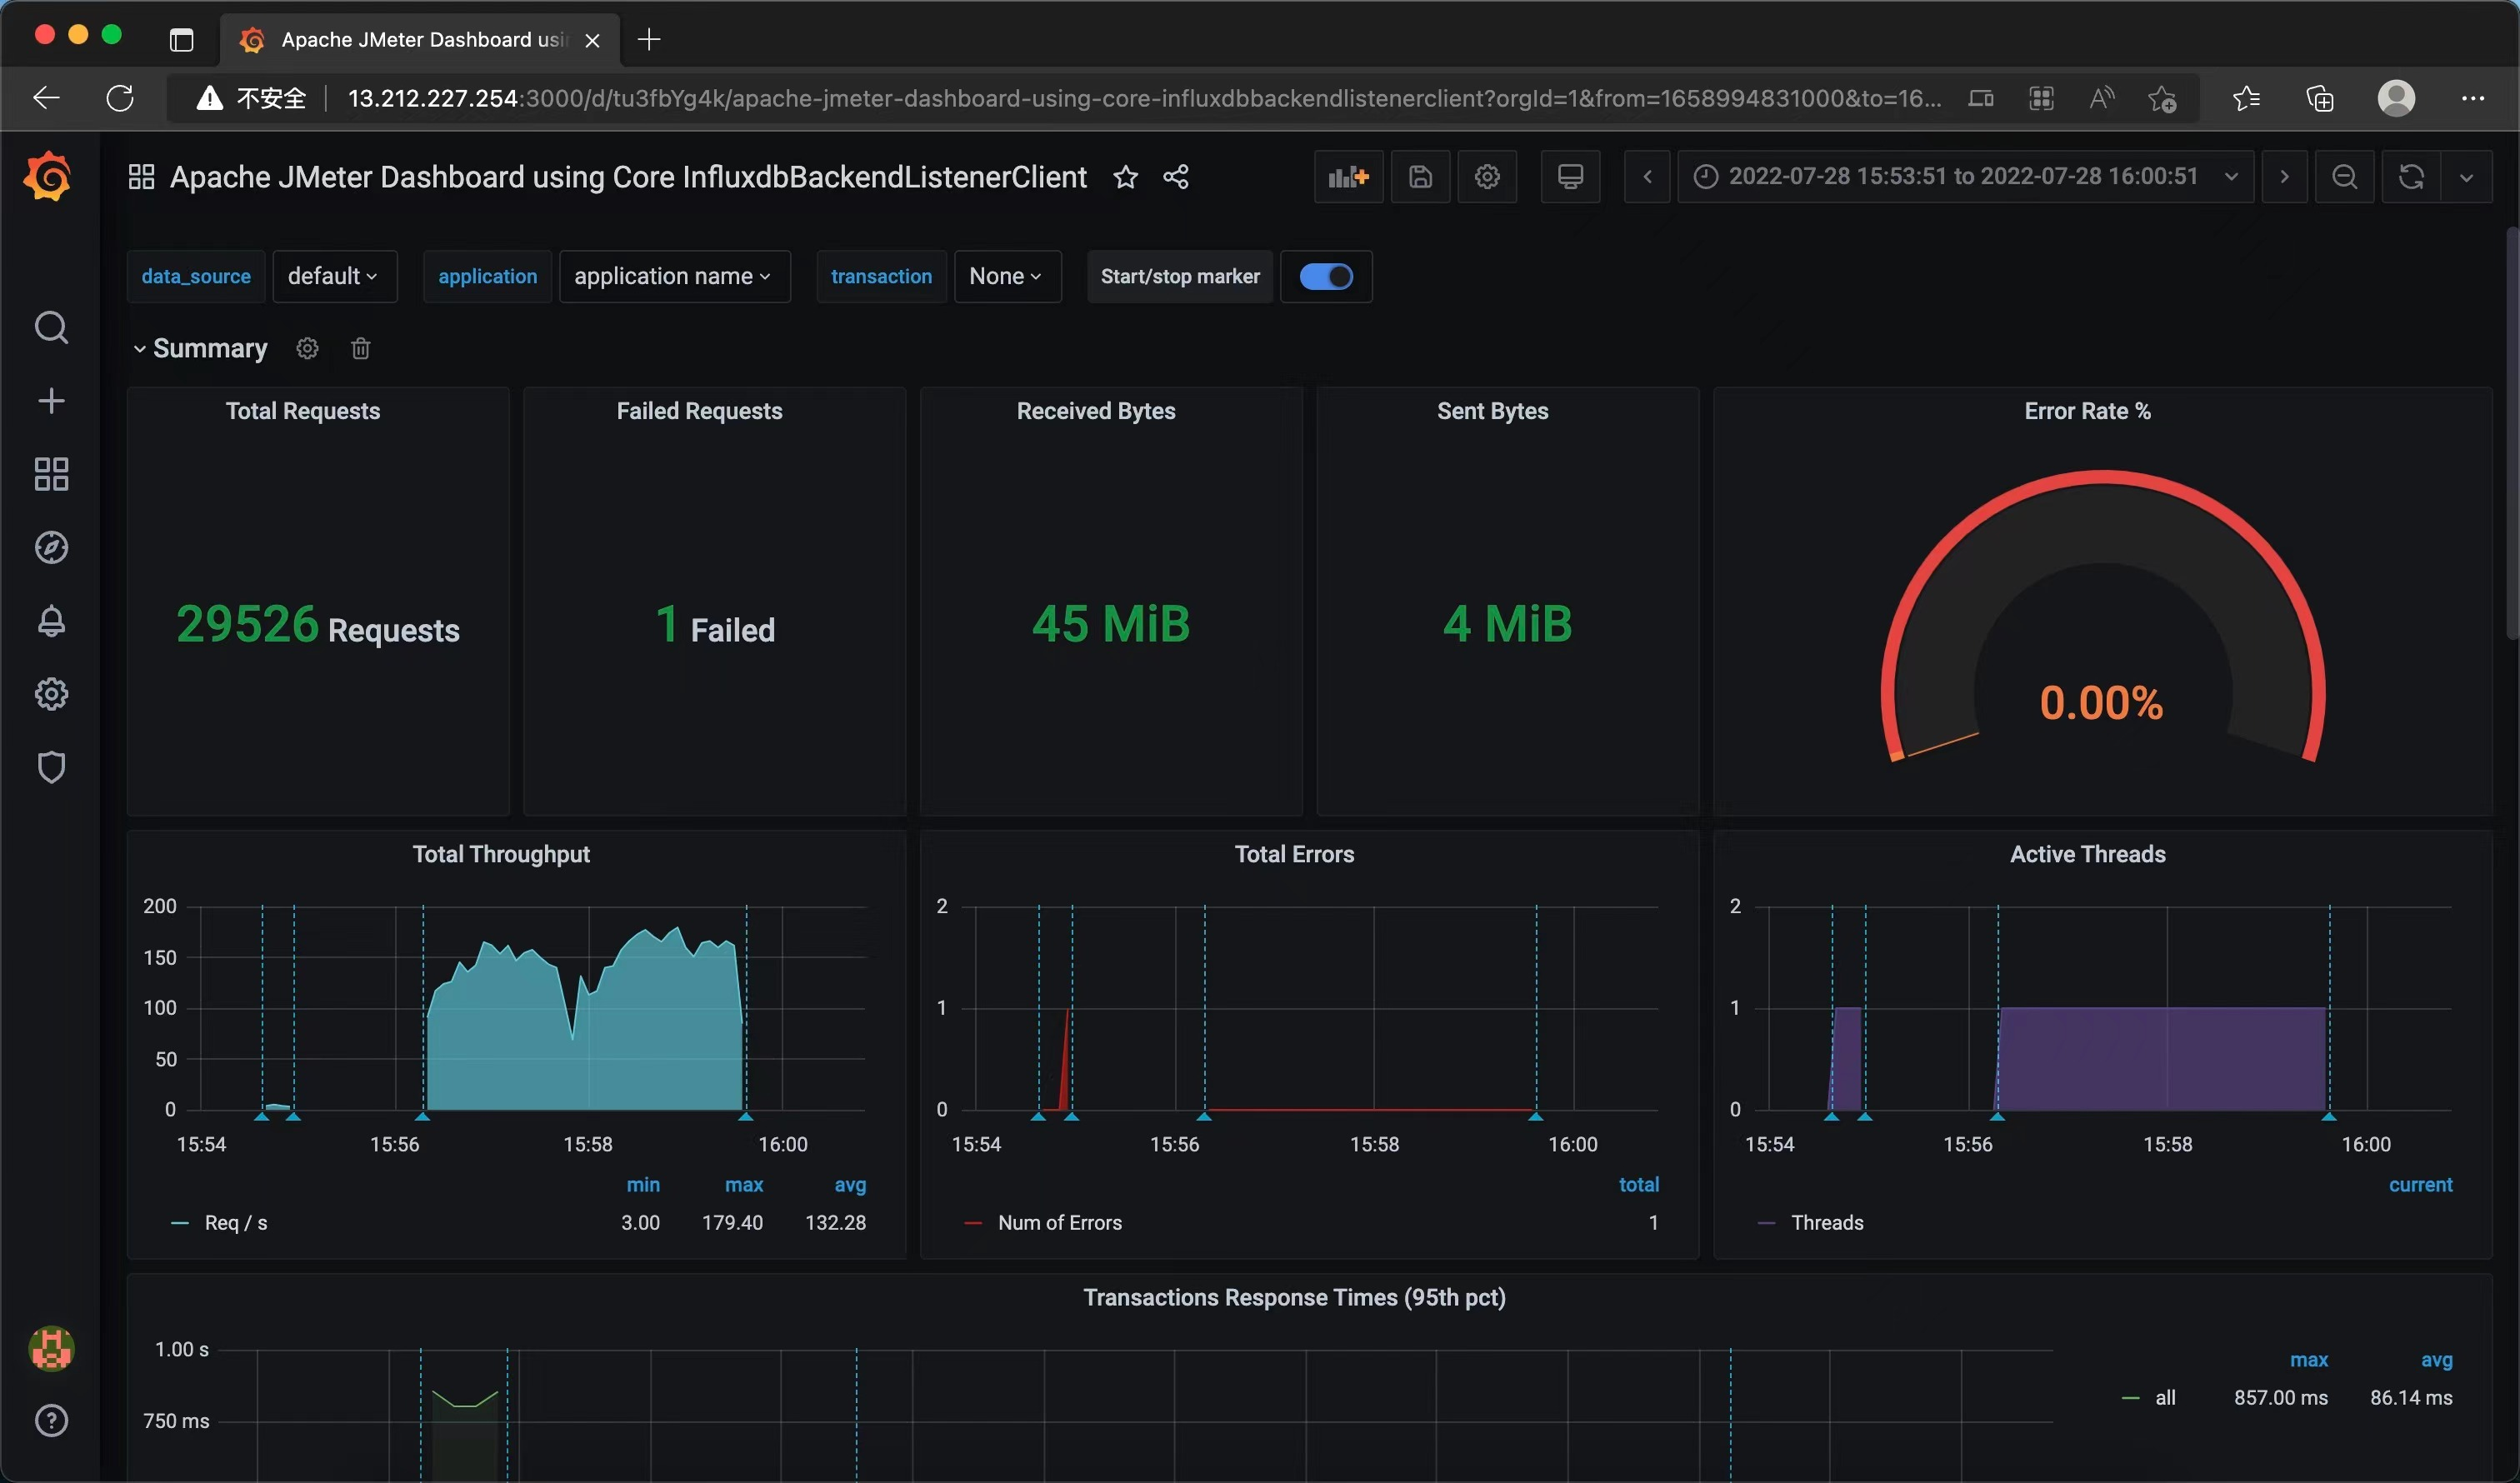Viewport: 2520px width, 1483px height.
Task: Add page to browser favorites
Action: [x=2162, y=98]
